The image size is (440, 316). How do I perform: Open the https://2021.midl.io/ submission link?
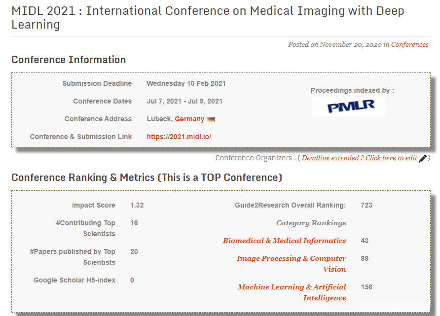click(179, 137)
